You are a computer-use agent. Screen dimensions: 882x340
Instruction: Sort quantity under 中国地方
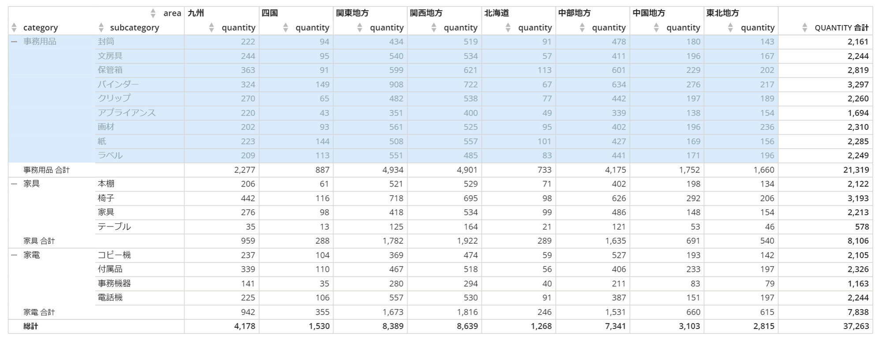tap(656, 28)
